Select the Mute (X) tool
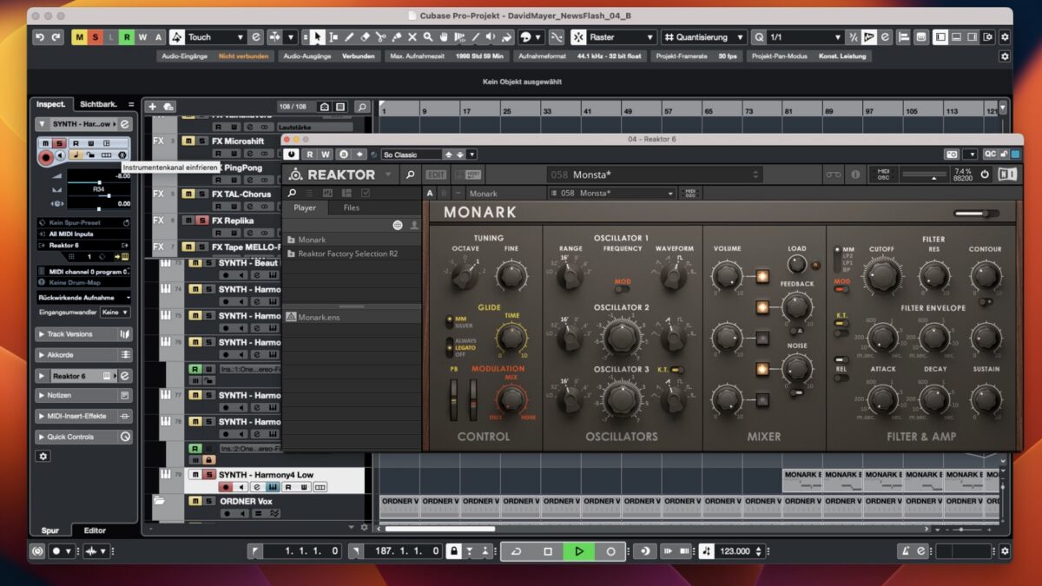 [x=412, y=37]
